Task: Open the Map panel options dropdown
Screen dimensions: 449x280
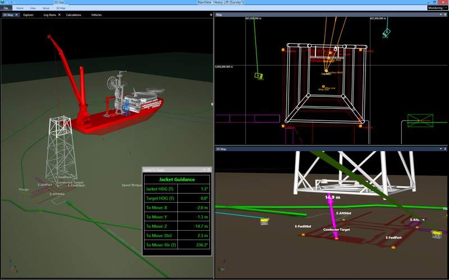Action: [446, 15]
